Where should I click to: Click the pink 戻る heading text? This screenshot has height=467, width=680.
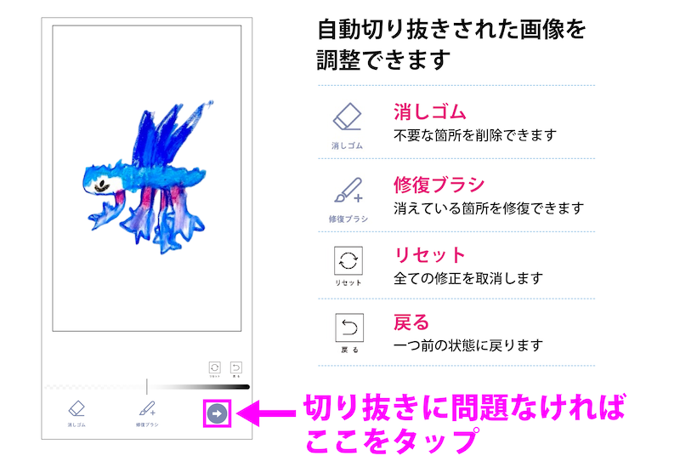411,322
